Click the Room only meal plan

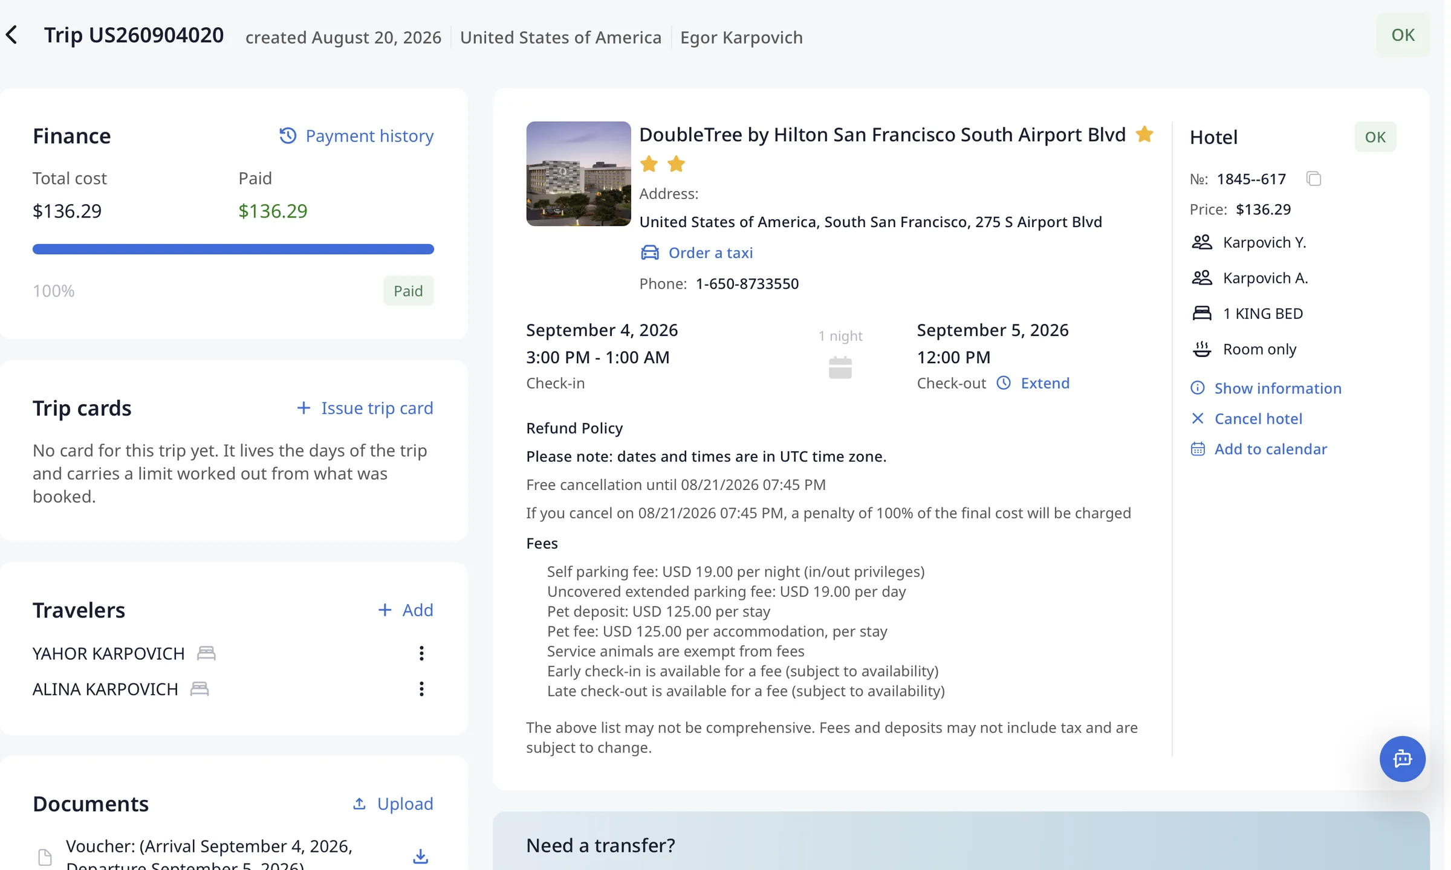1260,349
